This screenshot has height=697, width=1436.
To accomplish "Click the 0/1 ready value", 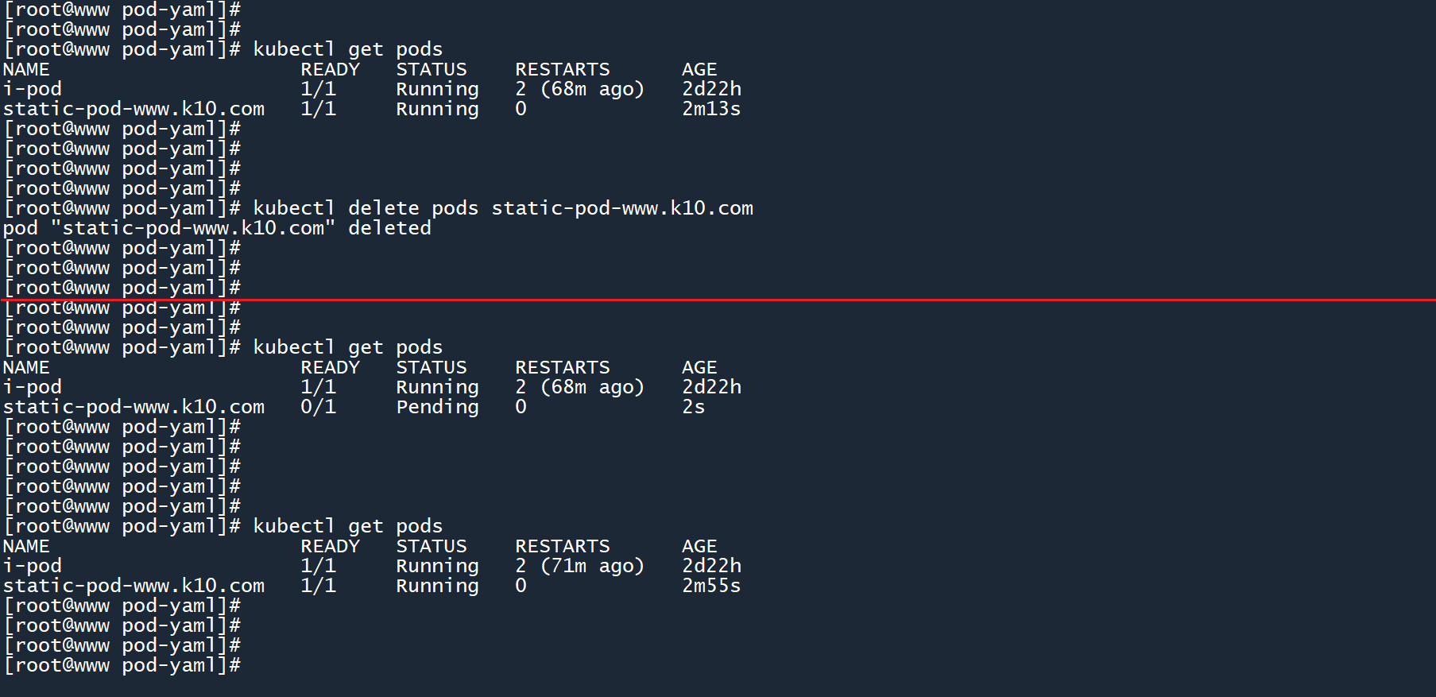I will [318, 407].
